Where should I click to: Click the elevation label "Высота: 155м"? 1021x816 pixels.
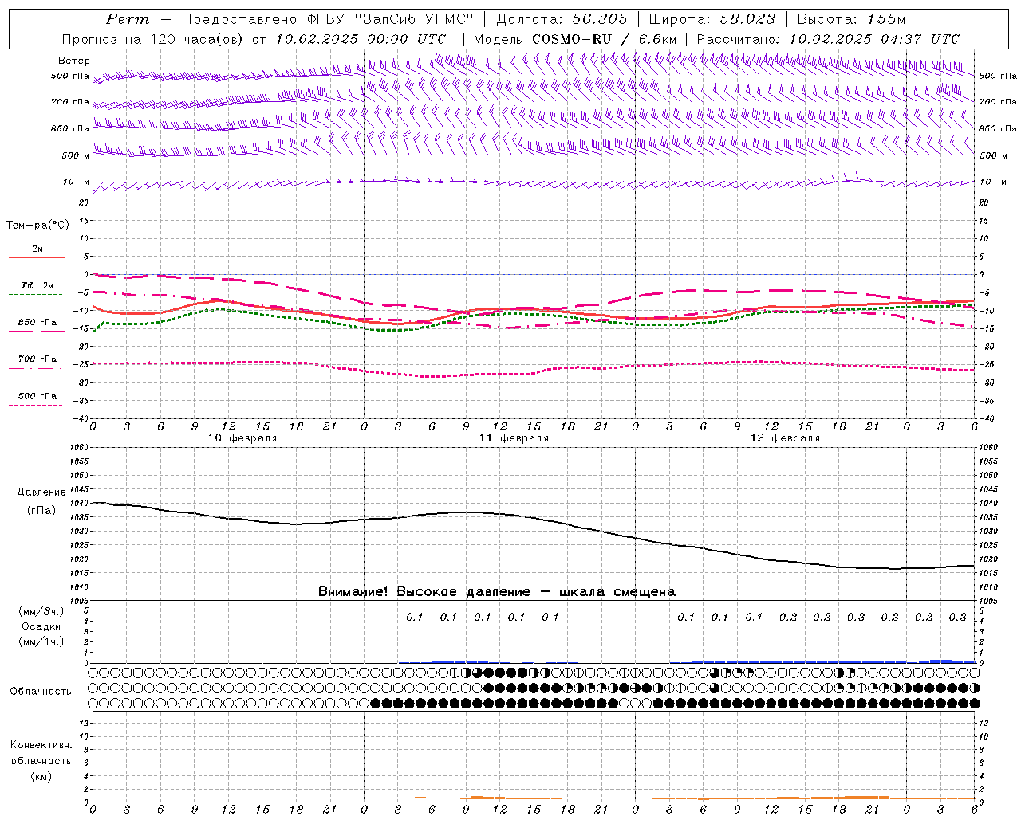(x=851, y=19)
